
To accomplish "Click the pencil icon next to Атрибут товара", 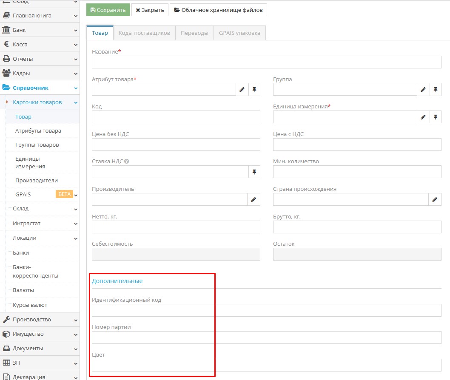I will [x=242, y=90].
